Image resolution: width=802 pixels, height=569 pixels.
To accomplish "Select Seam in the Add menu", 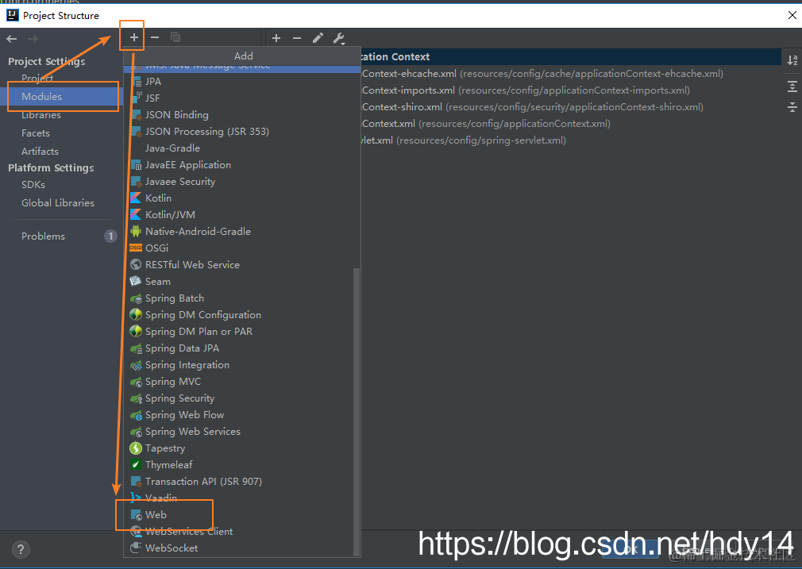I will 239,282.
